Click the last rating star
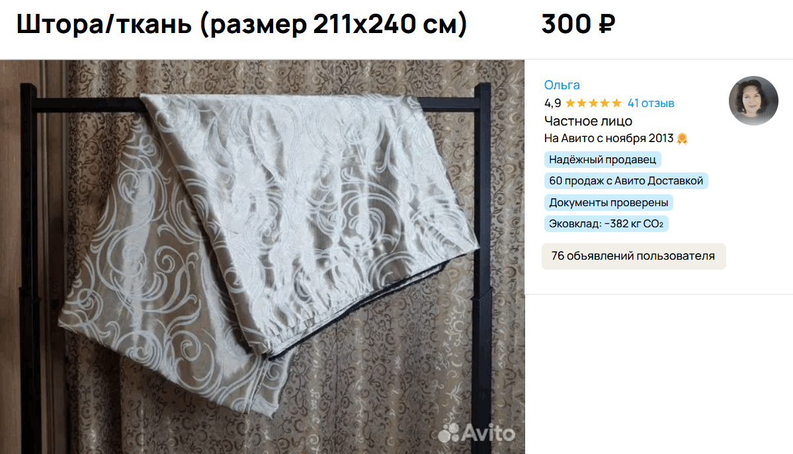Image resolution: width=793 pixels, height=454 pixels. point(616,103)
